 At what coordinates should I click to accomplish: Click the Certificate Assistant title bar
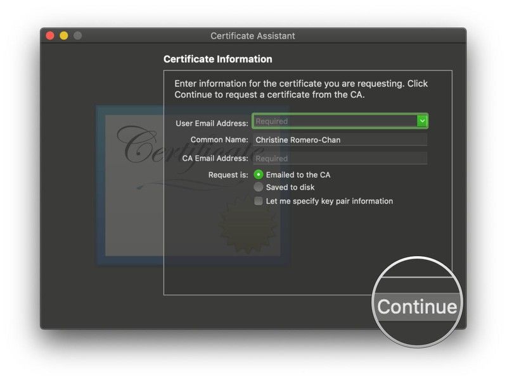click(x=253, y=36)
